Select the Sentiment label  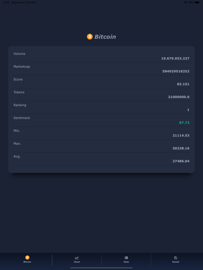tap(22, 118)
